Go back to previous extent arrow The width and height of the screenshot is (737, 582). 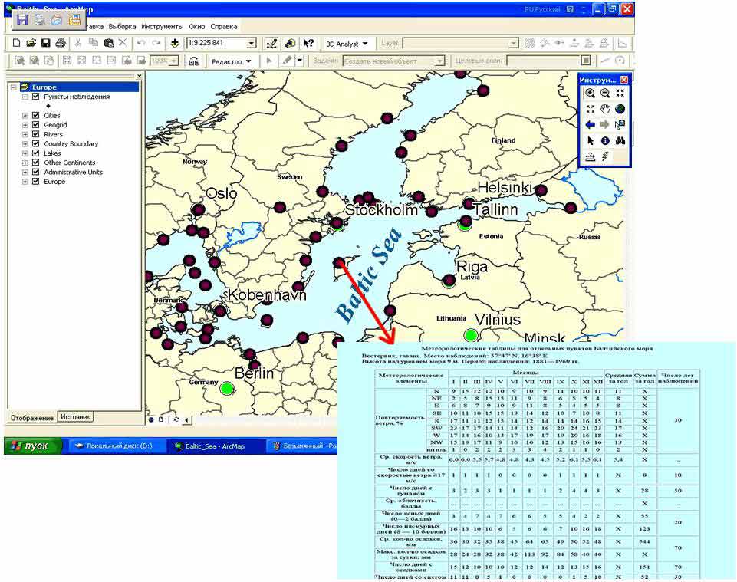pyautogui.click(x=590, y=124)
